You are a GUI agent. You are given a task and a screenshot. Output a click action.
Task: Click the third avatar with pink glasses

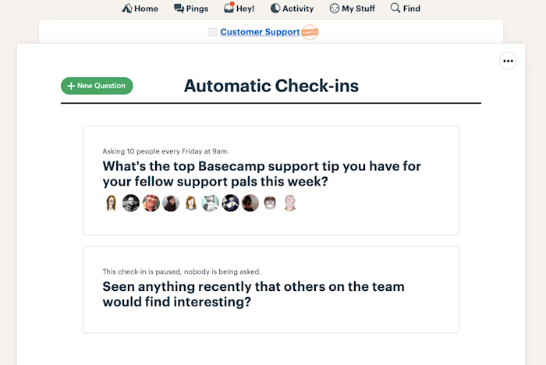click(x=151, y=203)
